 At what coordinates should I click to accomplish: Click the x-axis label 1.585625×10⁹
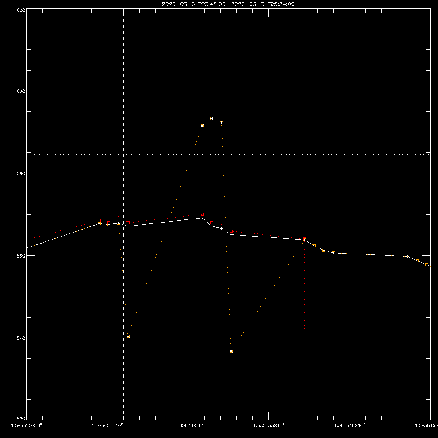pos(107,425)
